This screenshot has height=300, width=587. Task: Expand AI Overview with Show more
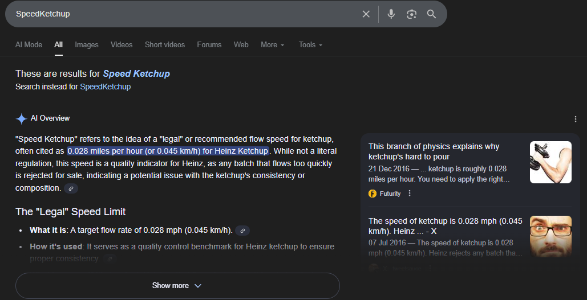point(177,286)
